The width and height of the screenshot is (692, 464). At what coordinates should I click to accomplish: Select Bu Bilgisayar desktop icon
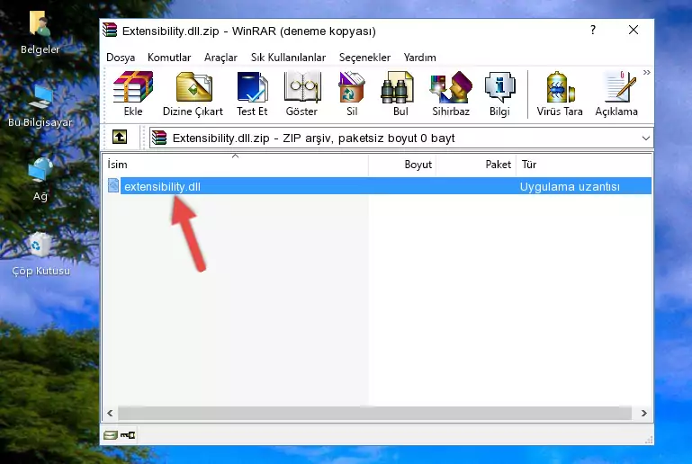point(40,106)
